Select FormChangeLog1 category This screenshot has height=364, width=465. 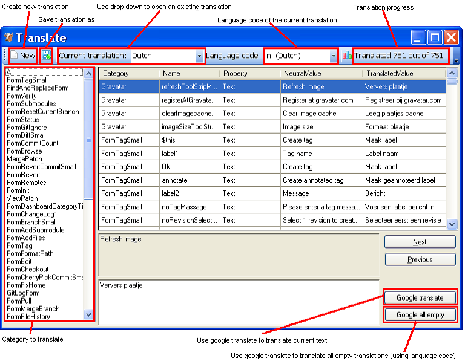(x=44, y=214)
